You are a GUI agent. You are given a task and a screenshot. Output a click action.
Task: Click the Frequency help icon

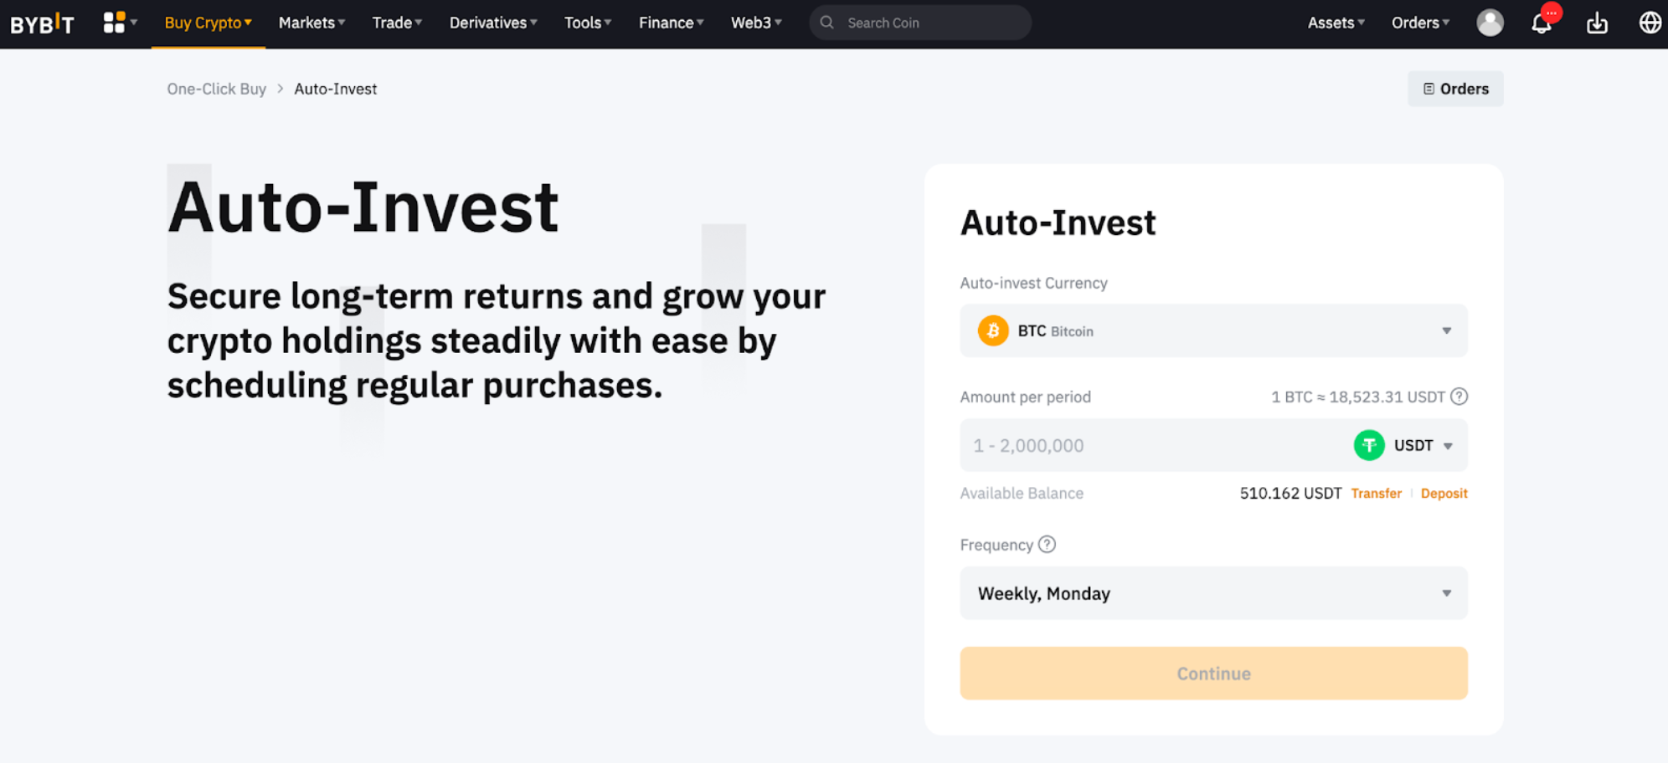(1047, 545)
